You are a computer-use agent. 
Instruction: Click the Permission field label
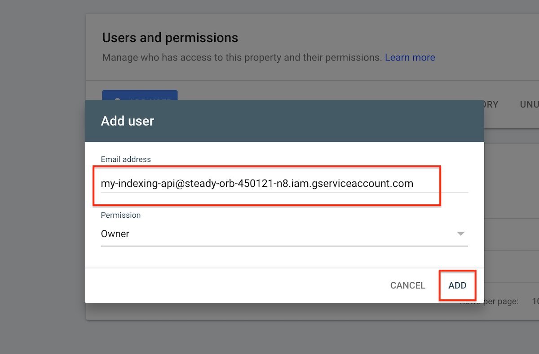(x=120, y=215)
